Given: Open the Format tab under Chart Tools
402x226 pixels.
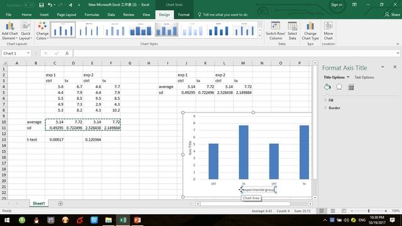Looking at the screenshot, I should click(x=184, y=14).
